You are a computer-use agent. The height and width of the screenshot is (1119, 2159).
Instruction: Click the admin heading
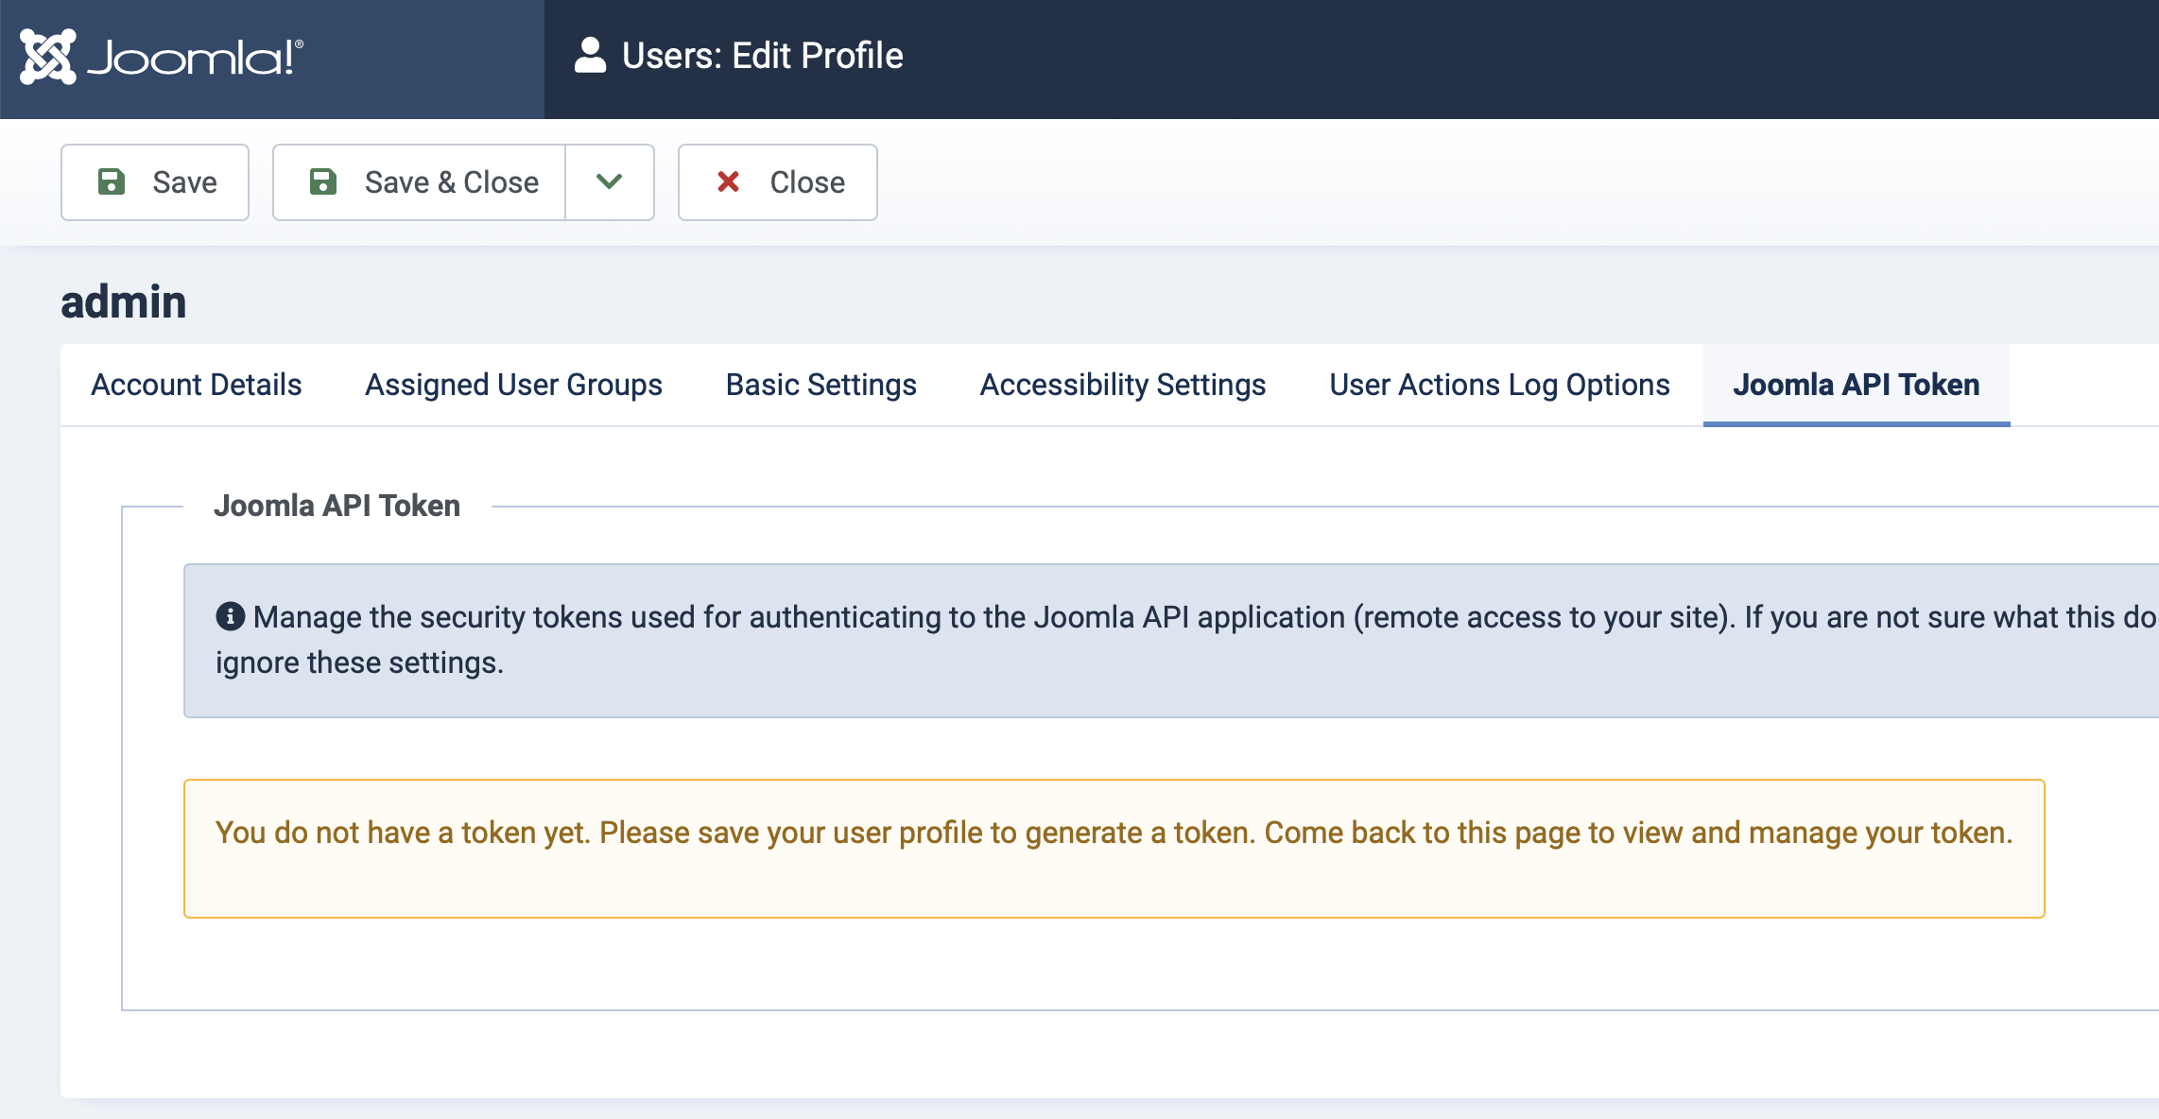pyautogui.click(x=124, y=302)
